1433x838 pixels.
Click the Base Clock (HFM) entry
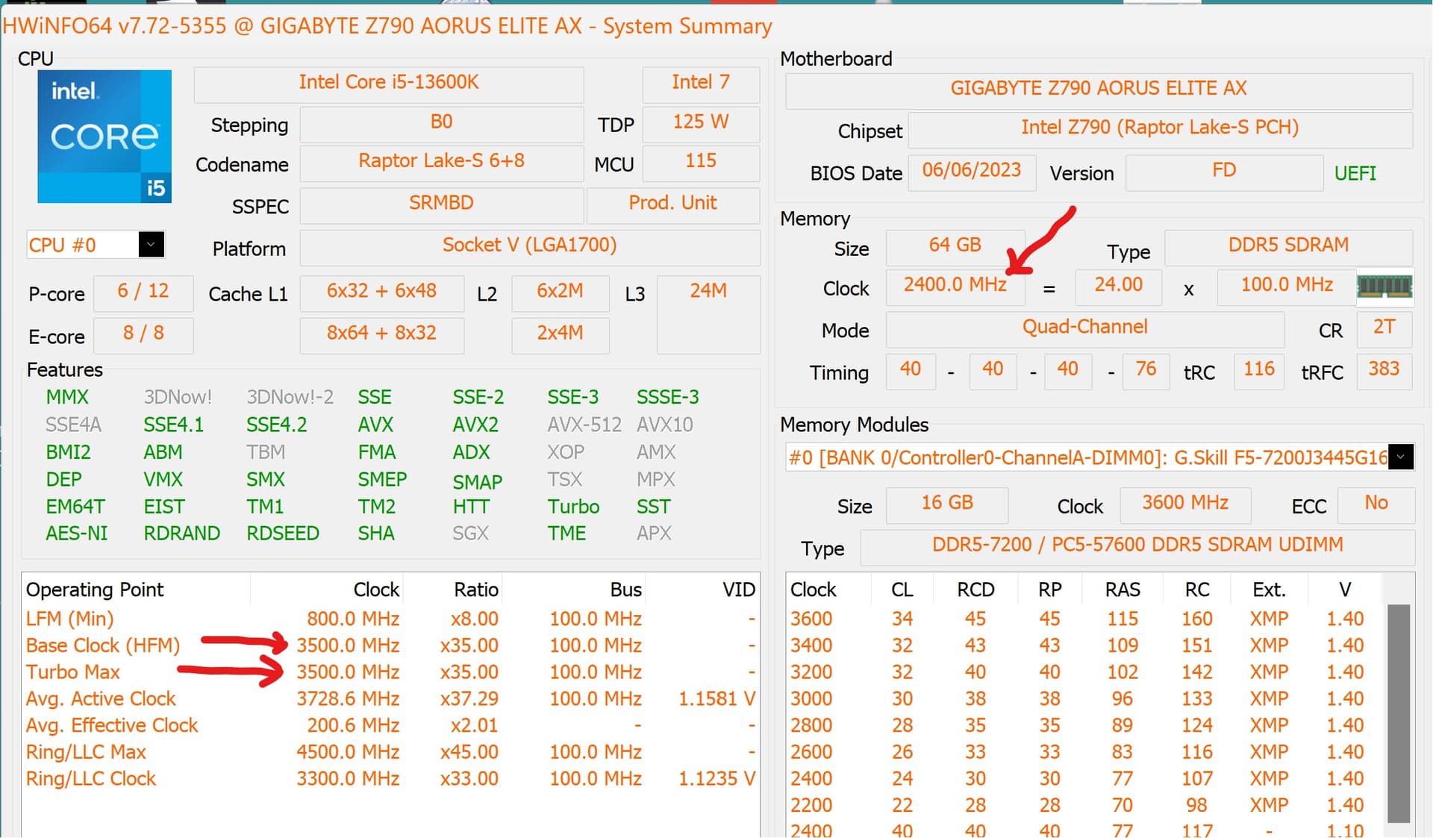(102, 645)
